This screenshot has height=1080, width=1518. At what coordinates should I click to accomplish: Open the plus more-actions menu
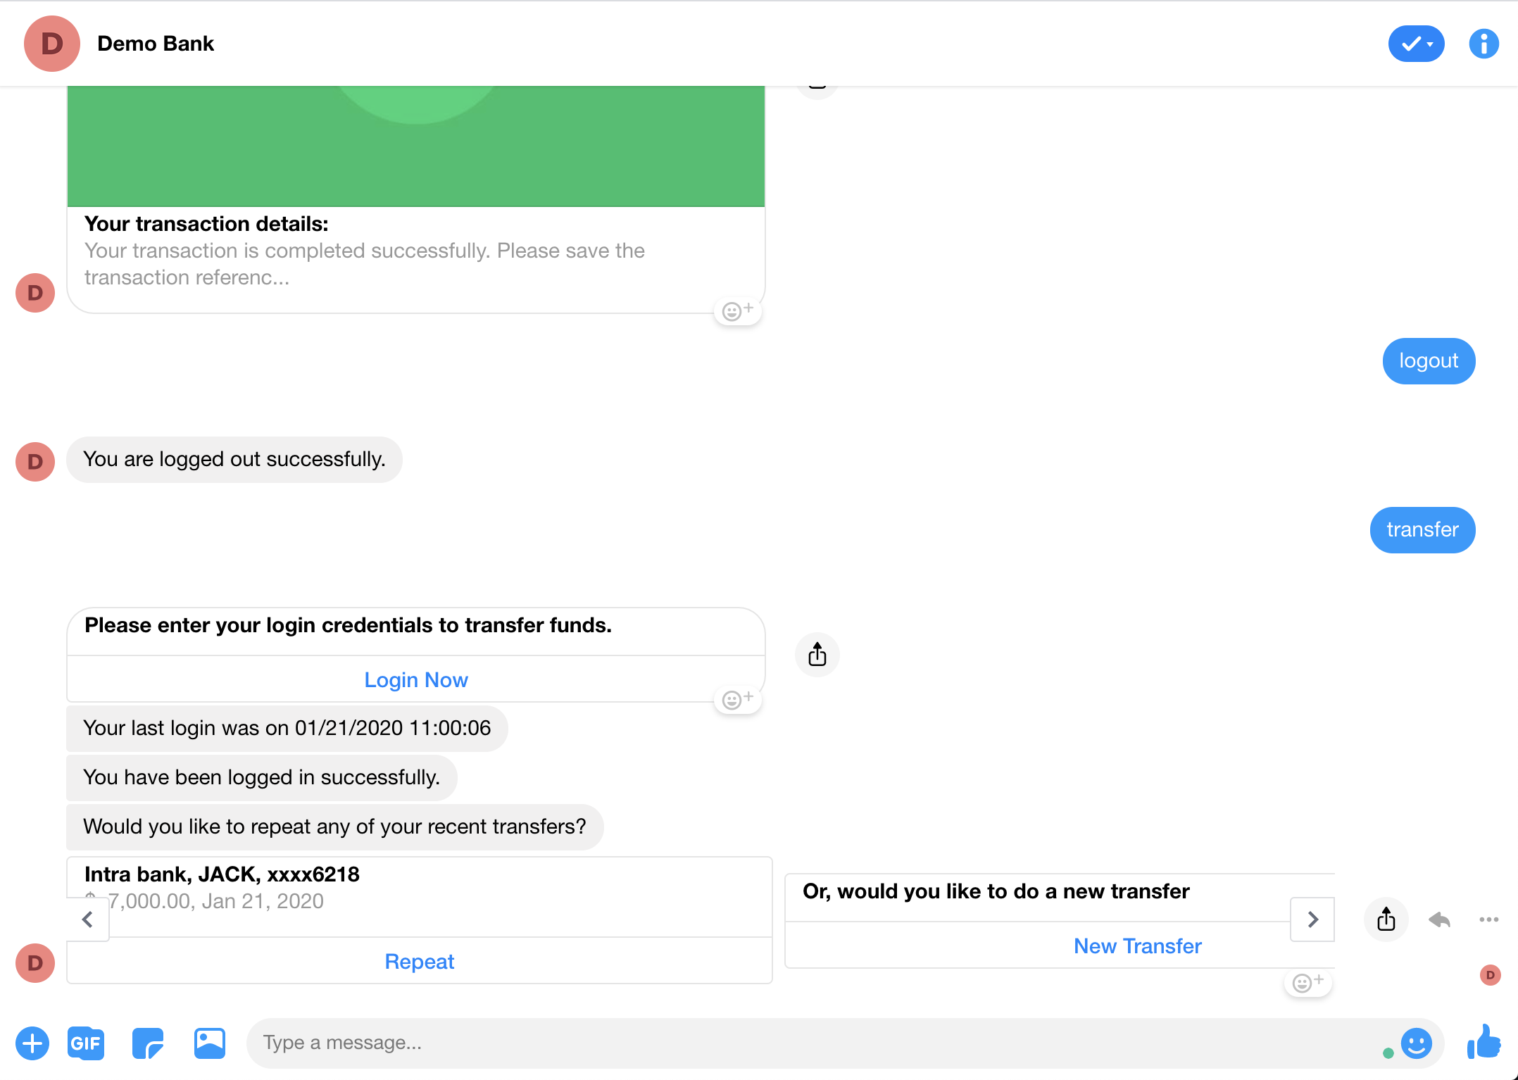32,1043
